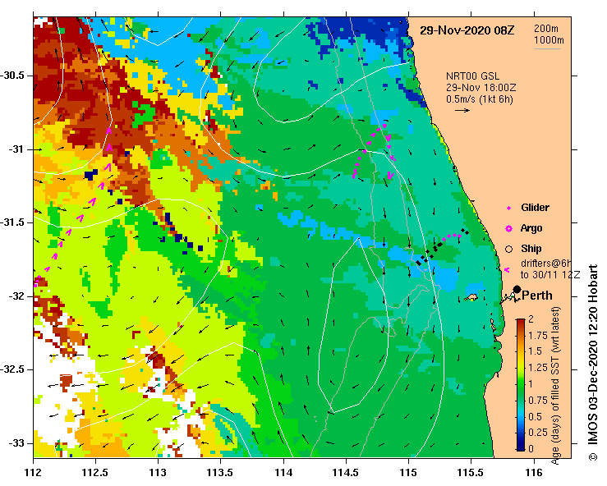This screenshot has width=607, height=486.
Task: Click latitude axis label -33
Action: tap(16, 443)
